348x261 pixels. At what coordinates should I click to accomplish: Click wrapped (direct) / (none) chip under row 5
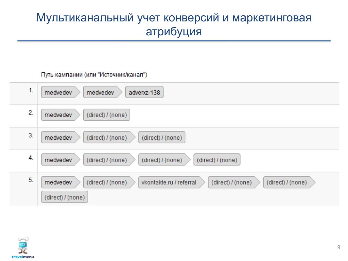pos(64,197)
